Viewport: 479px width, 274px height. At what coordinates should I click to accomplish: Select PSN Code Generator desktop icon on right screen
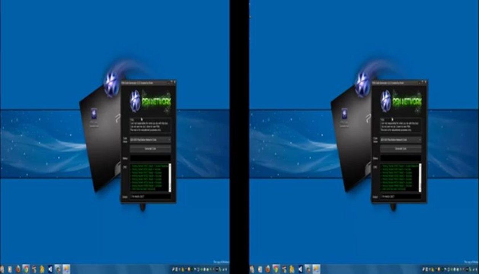pyautogui.click(x=344, y=117)
